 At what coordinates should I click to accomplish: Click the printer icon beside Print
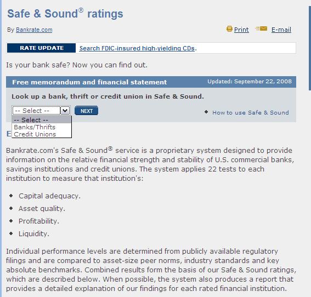pos(229,29)
